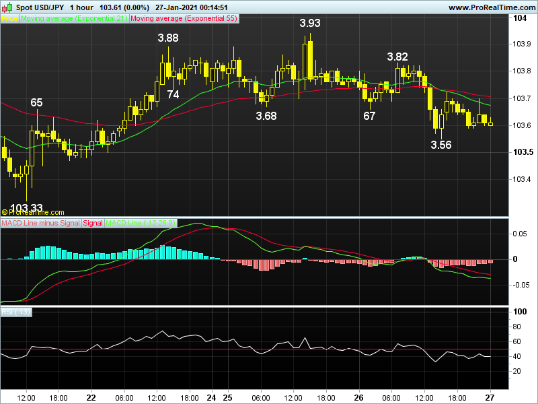Click the 103.7 price axis label

click(x=522, y=98)
